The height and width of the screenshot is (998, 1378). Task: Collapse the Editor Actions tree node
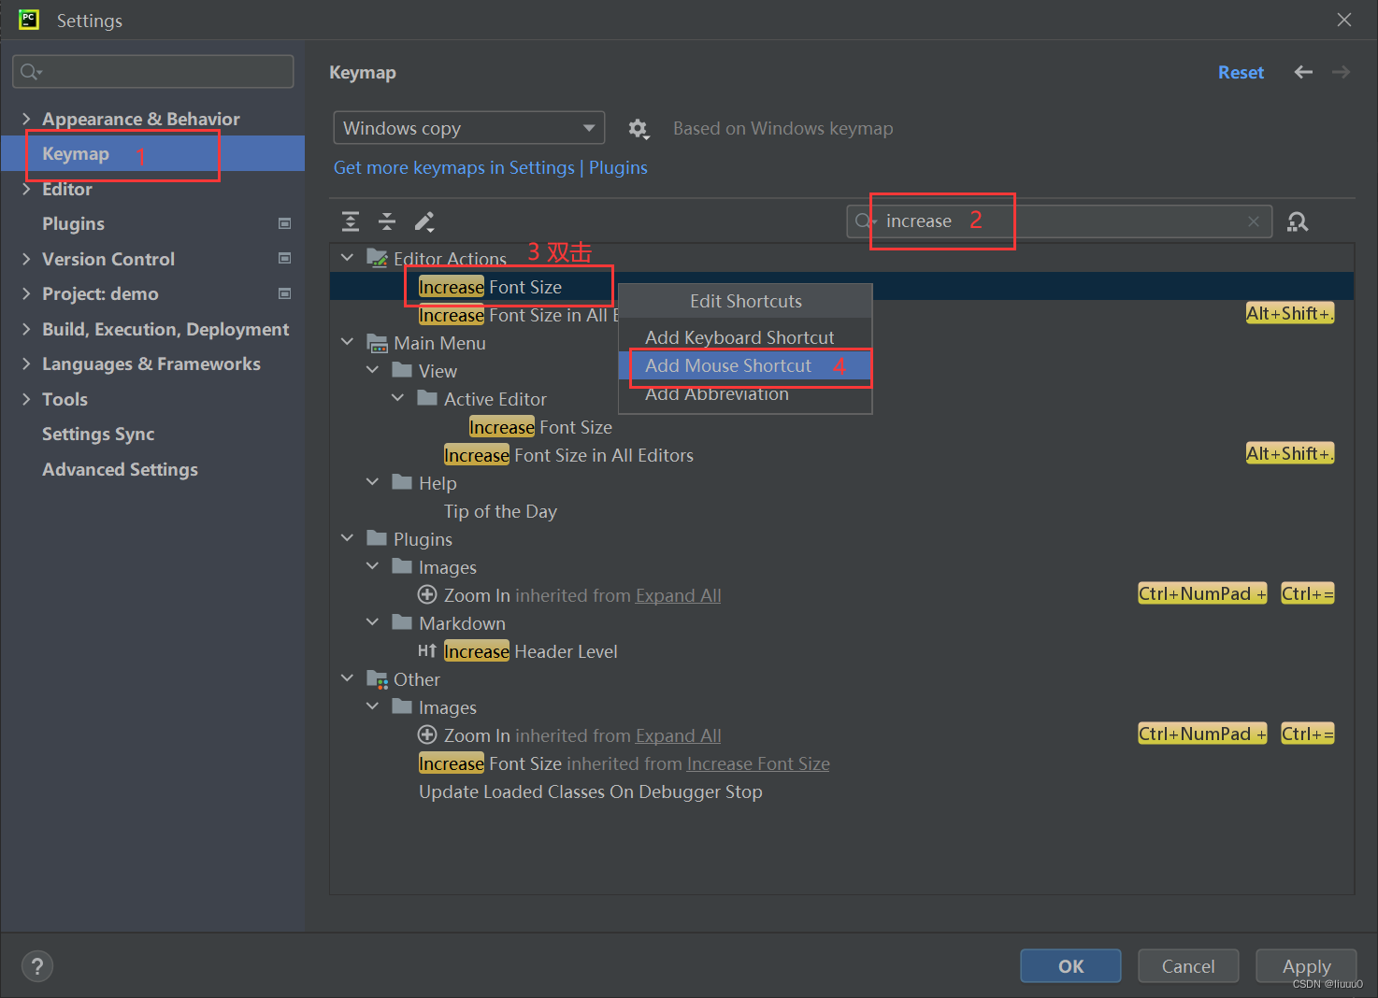[x=347, y=256]
